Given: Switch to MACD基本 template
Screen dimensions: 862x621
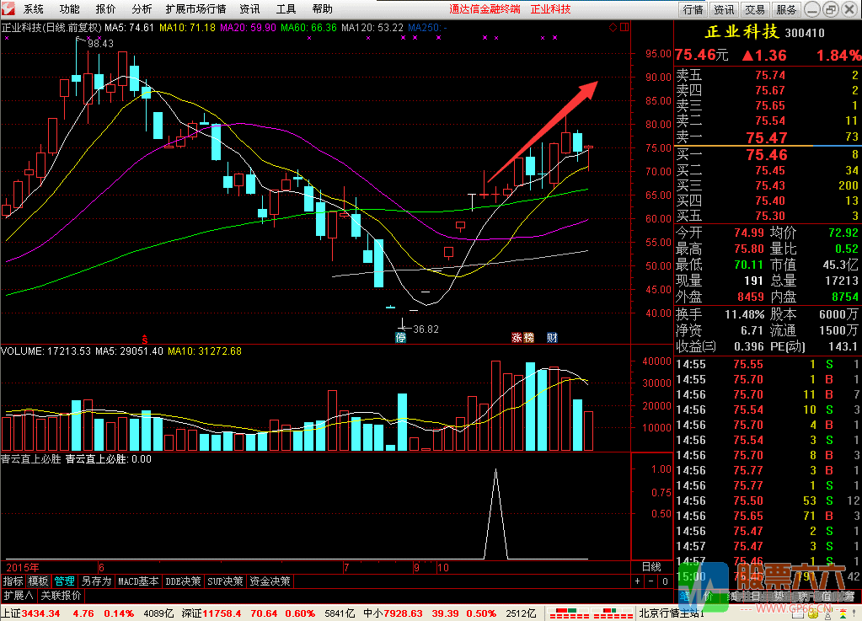Looking at the screenshot, I should pyautogui.click(x=138, y=581).
